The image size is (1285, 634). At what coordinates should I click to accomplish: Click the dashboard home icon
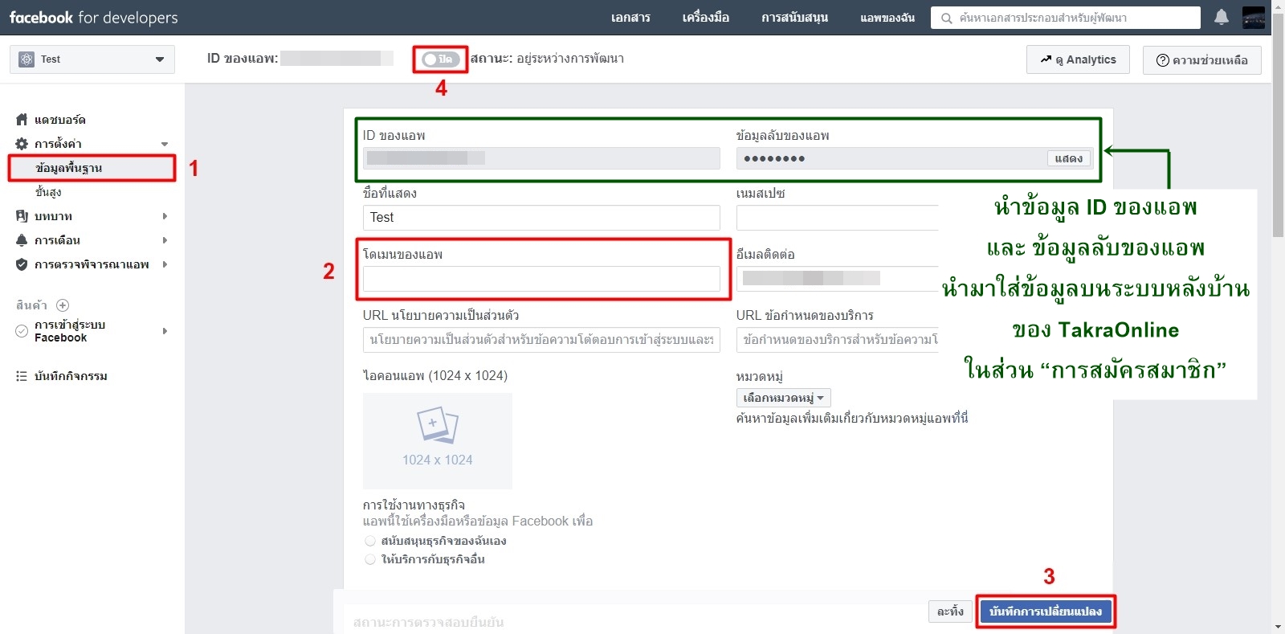[x=22, y=120]
